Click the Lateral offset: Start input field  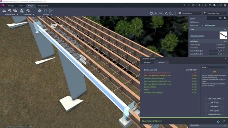click(x=217, y=51)
